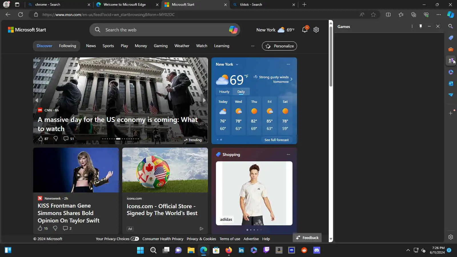This screenshot has height=257, width=457.
Task: Open Firefox from the taskbar
Action: pos(229,250)
